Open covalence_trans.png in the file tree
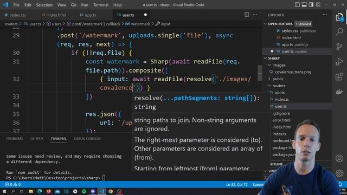Screen dimensions: 347x195 pos(293,72)
